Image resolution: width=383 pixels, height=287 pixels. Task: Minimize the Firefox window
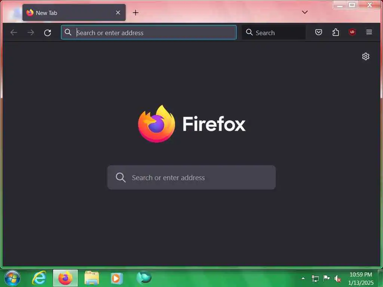click(340, 5)
